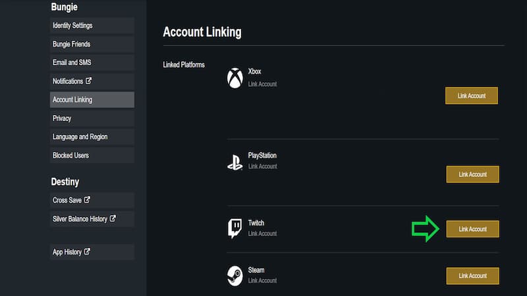Click the Twitch platform name label
527x296 pixels.
coord(256,223)
